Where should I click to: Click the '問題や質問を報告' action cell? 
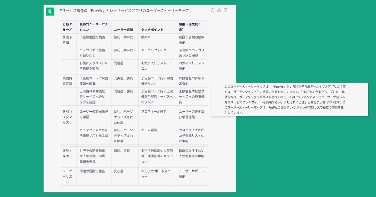point(94,176)
